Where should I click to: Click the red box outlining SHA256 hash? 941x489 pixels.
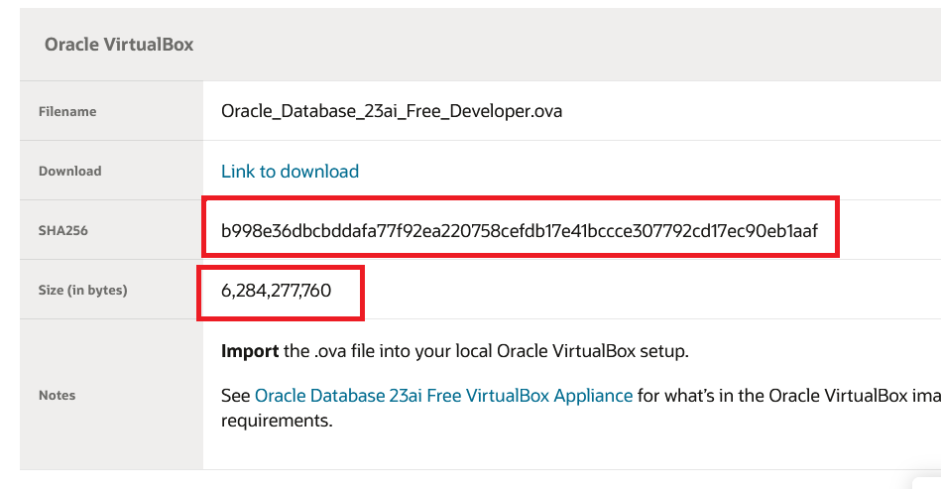tap(521, 227)
